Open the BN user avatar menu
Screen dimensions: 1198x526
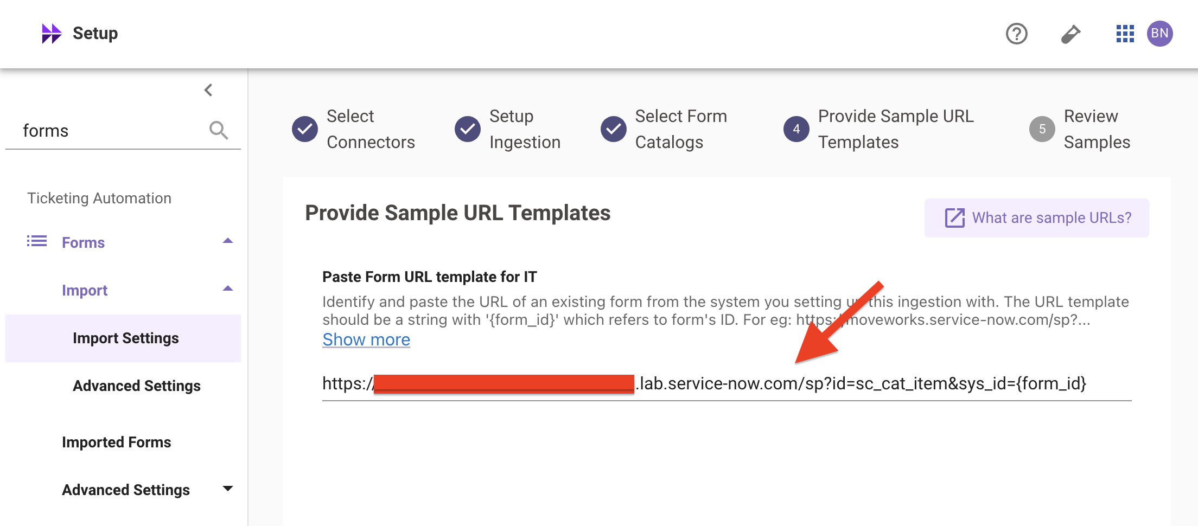click(1159, 34)
